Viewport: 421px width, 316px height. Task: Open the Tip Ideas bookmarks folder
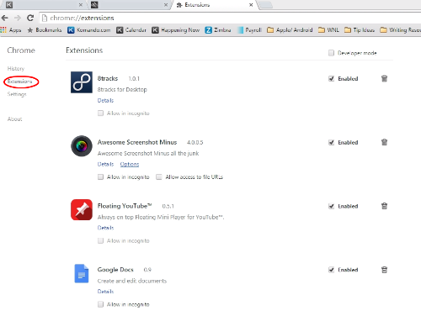coord(360,30)
